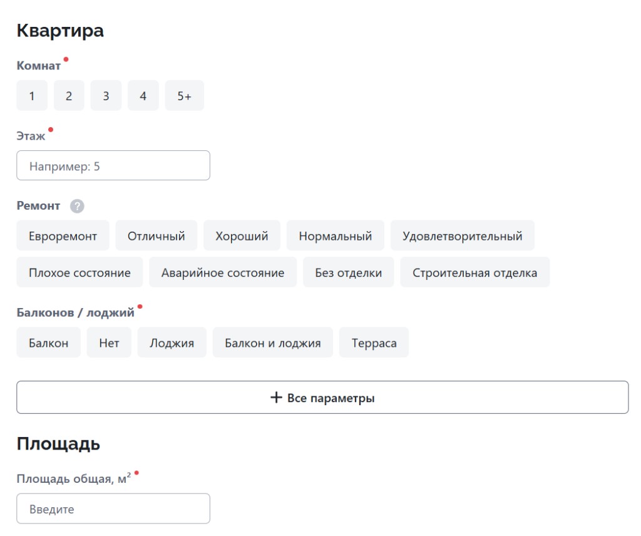Screen dimensions: 641x536
Task: Choose Хороший renovation option
Action: click(242, 235)
